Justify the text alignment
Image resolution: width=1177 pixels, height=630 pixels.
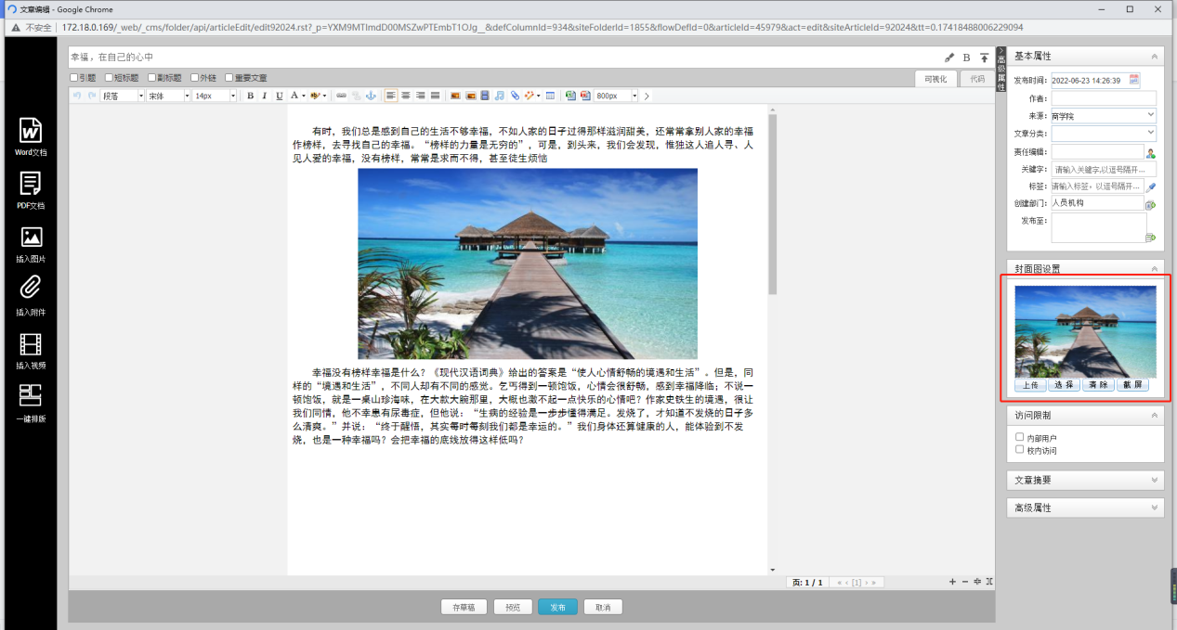[435, 96]
